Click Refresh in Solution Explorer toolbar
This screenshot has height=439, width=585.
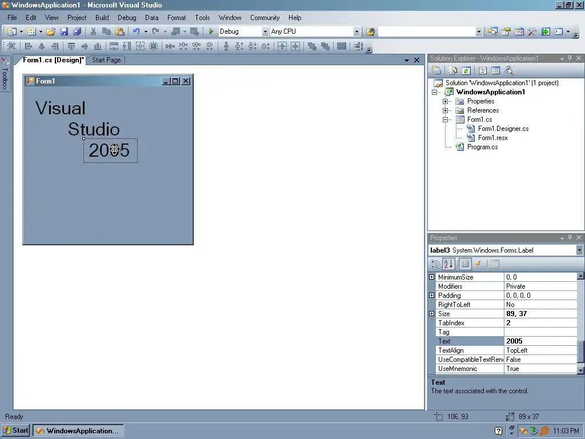[466, 70]
